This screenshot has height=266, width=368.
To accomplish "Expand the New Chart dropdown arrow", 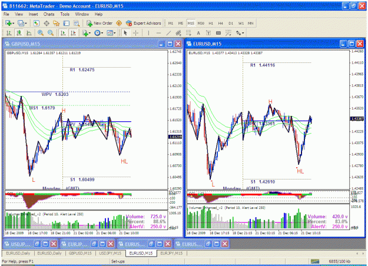I will coord(14,23).
